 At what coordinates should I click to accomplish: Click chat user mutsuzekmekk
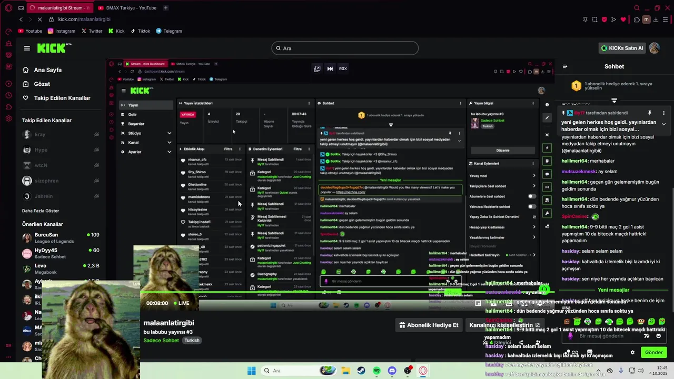point(579,172)
